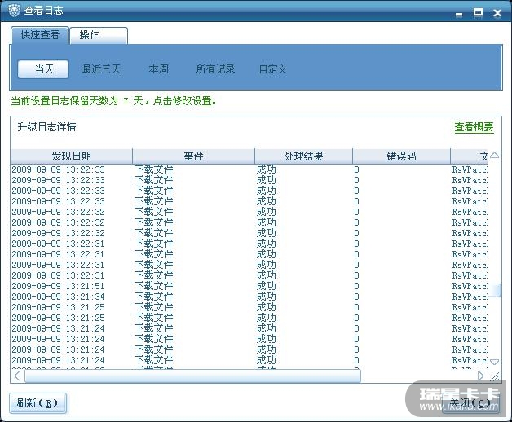This screenshot has width=512, height=422.
Task: Show 所有记录 logs
Action: tap(215, 69)
